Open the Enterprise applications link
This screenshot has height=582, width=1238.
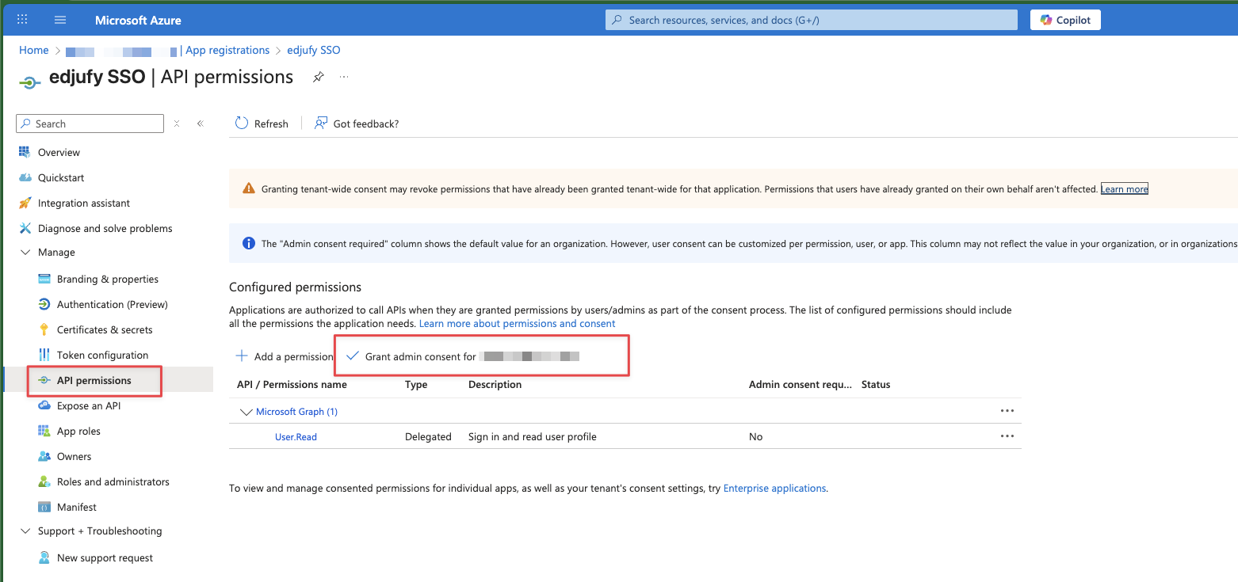coord(774,488)
